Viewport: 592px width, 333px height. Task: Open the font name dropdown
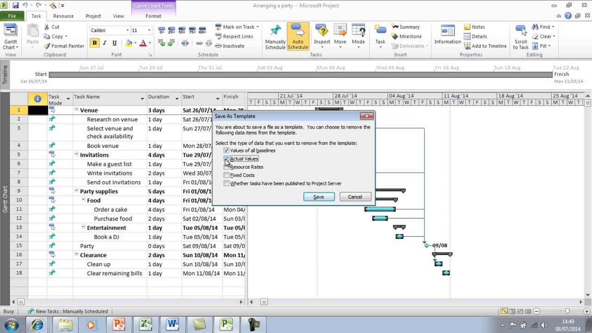(x=128, y=31)
